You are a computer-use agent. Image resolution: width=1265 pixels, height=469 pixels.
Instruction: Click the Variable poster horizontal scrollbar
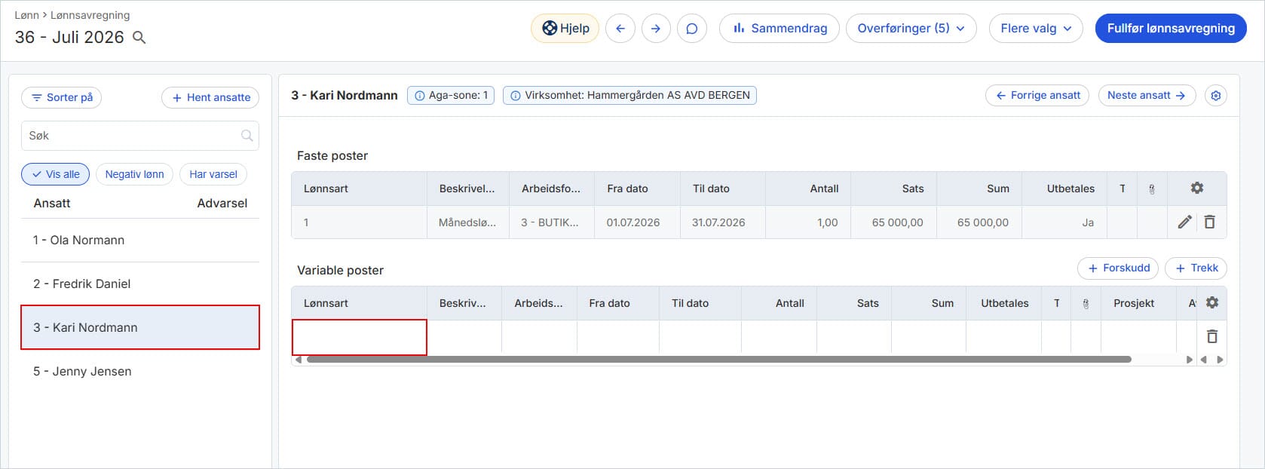pos(718,360)
